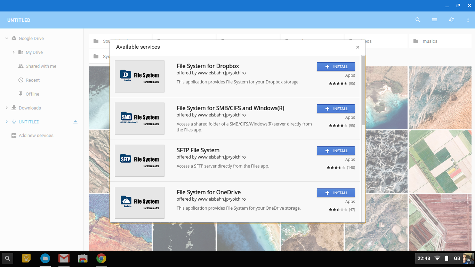Open top-right coastal satellite image thumbnail
Viewport: 475px width, 267px height.
(x=440, y=98)
